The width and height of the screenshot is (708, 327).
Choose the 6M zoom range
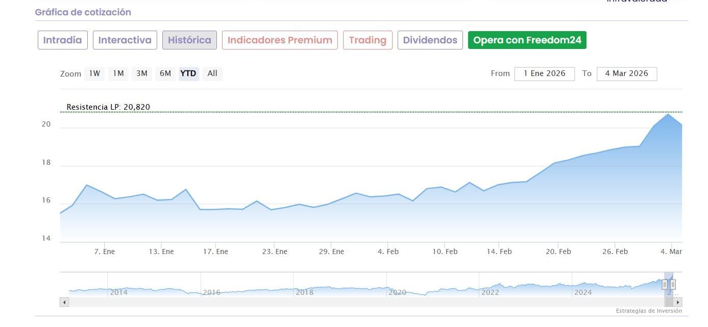165,73
